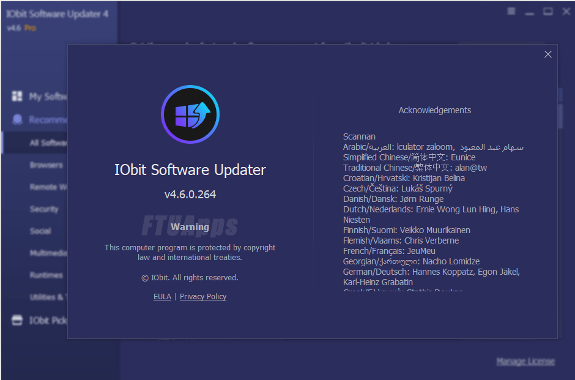Select Browsers category

(x=46, y=165)
